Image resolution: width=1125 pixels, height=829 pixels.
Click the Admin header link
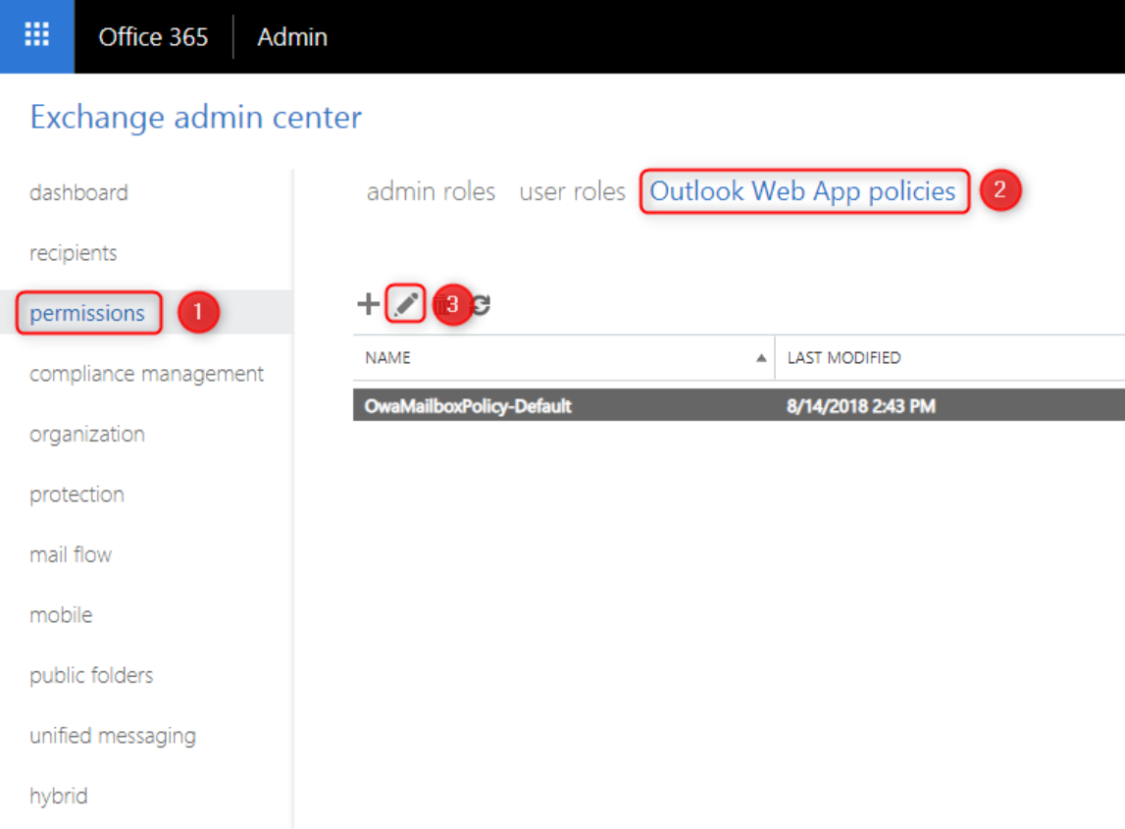292,36
